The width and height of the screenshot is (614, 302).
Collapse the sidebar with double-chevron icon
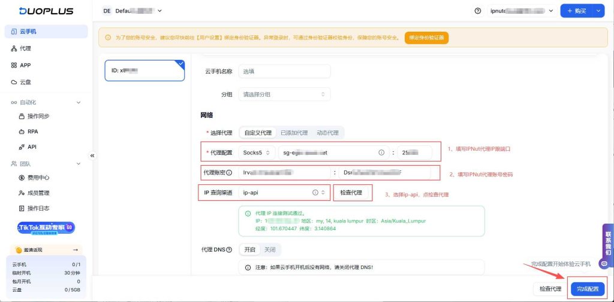coord(92,155)
